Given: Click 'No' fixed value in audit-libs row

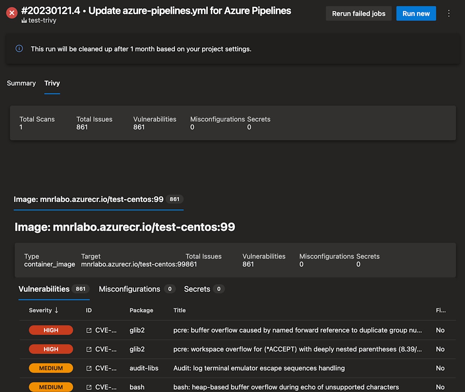Looking at the screenshot, I should point(440,368).
